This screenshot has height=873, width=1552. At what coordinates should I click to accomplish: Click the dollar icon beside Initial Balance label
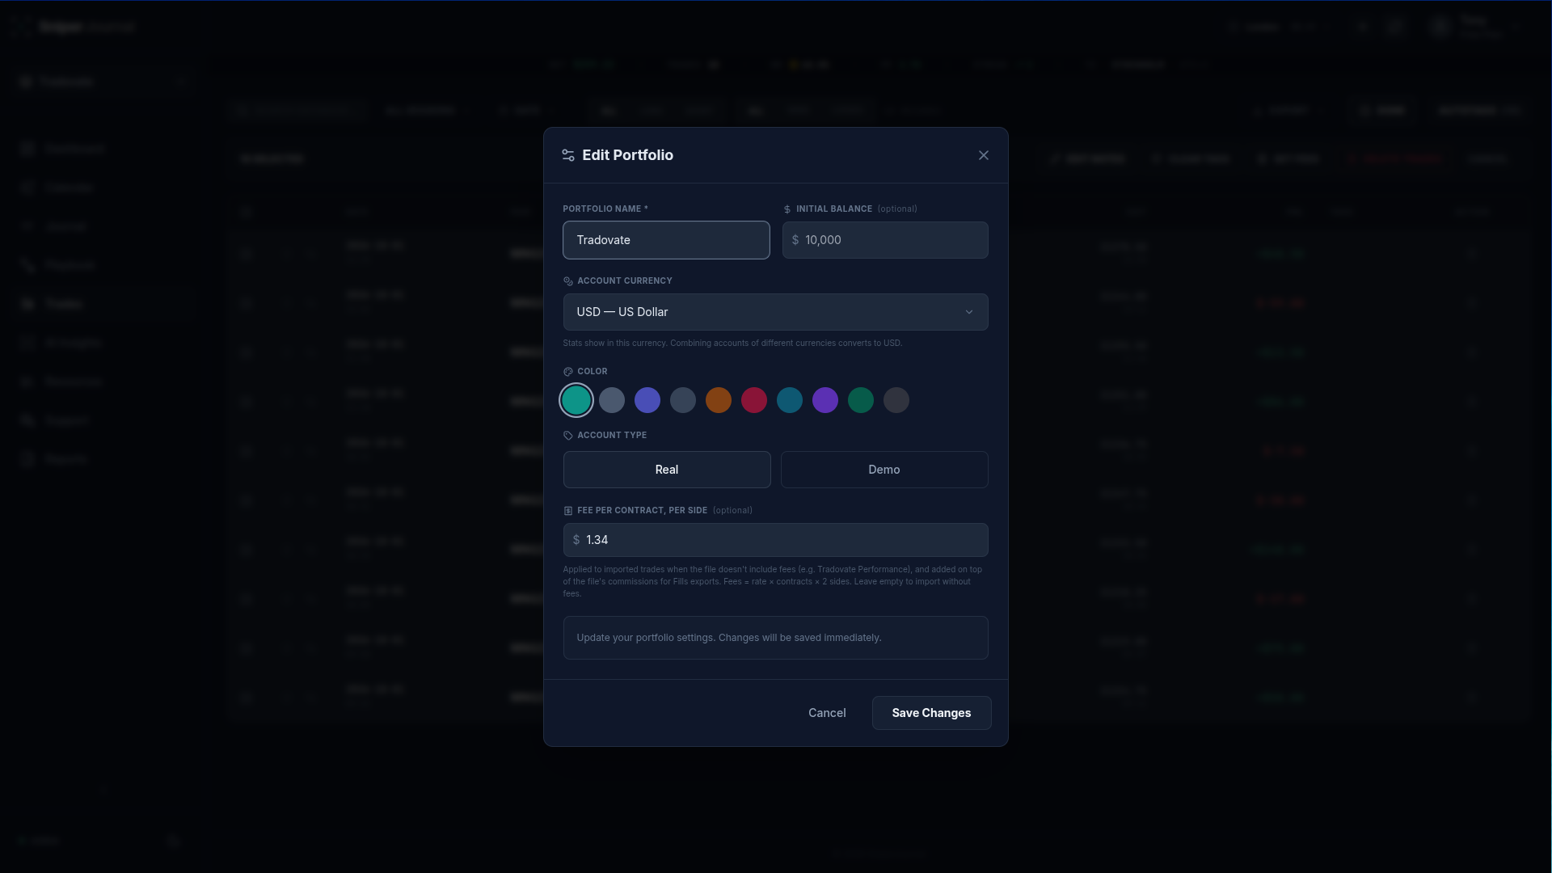click(787, 209)
